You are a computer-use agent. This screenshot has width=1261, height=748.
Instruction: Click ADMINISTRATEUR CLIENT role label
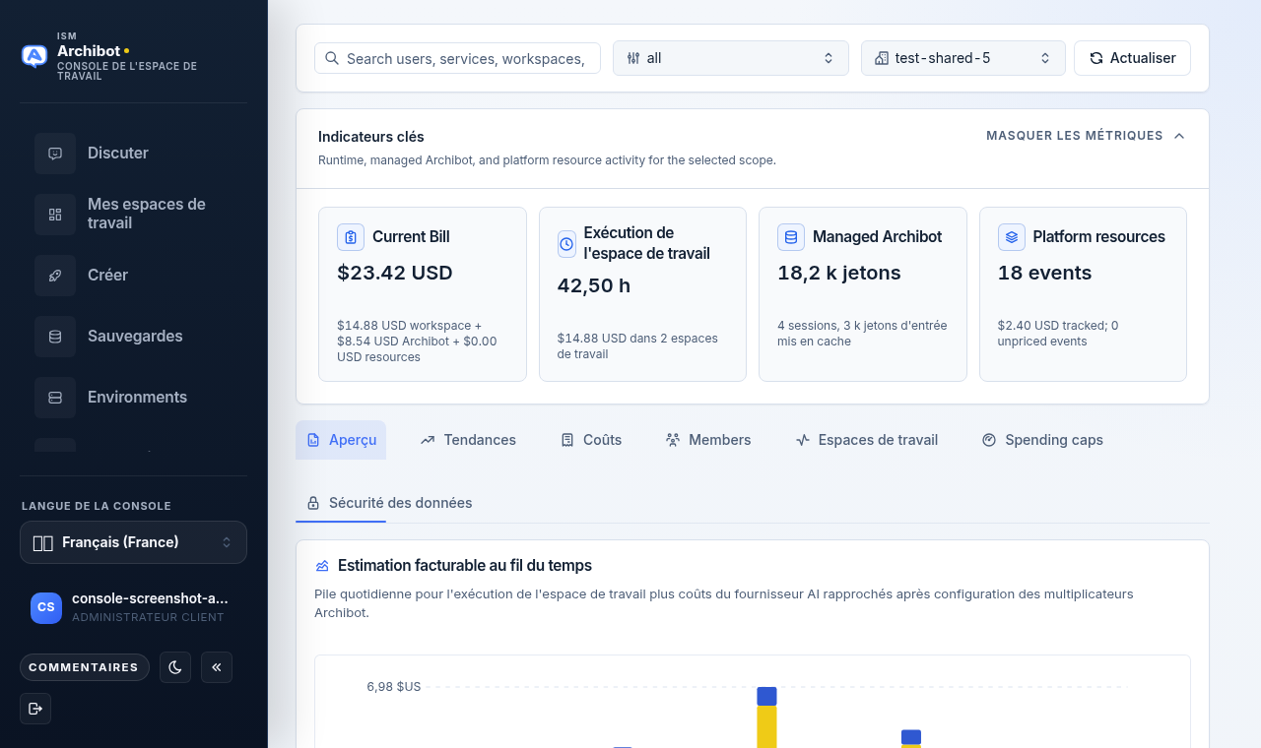pos(148,618)
